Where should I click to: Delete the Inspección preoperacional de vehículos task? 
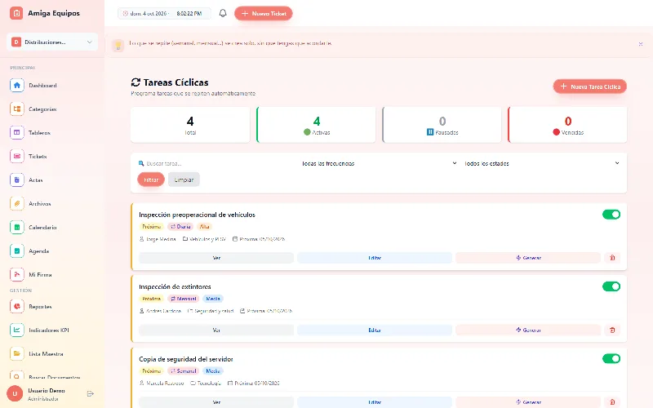coord(612,258)
